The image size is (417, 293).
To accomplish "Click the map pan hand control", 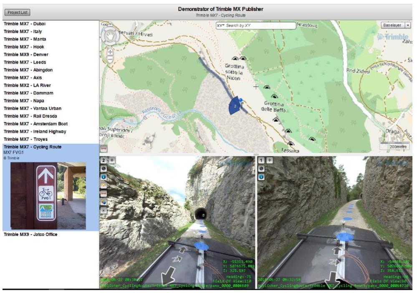I will click(x=110, y=36).
